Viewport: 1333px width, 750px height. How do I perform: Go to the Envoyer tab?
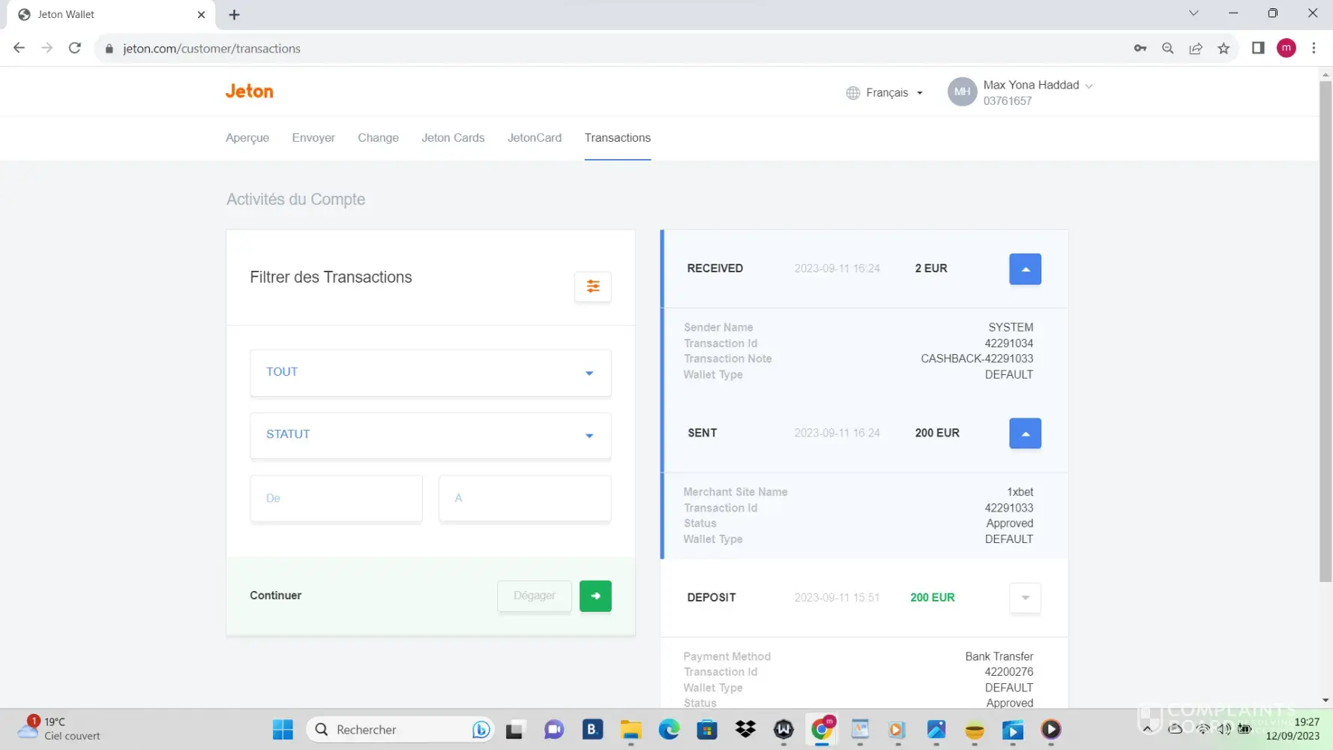pyautogui.click(x=313, y=138)
